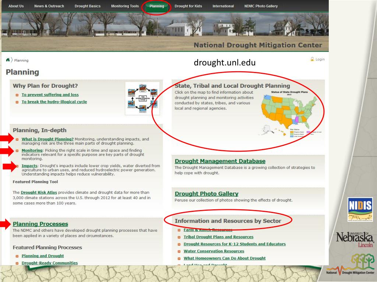The height and width of the screenshot is (282, 377).
Task: Click the Status of State Drought Plans map
Action: click(x=289, y=113)
